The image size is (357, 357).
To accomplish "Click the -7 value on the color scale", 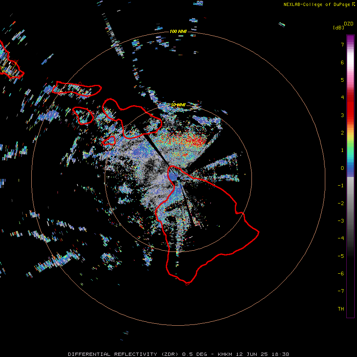I will [x=341, y=291].
